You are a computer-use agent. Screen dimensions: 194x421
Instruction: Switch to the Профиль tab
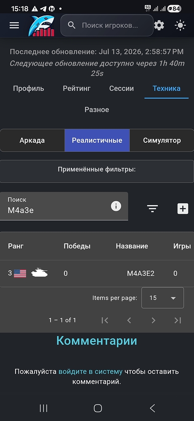click(29, 88)
